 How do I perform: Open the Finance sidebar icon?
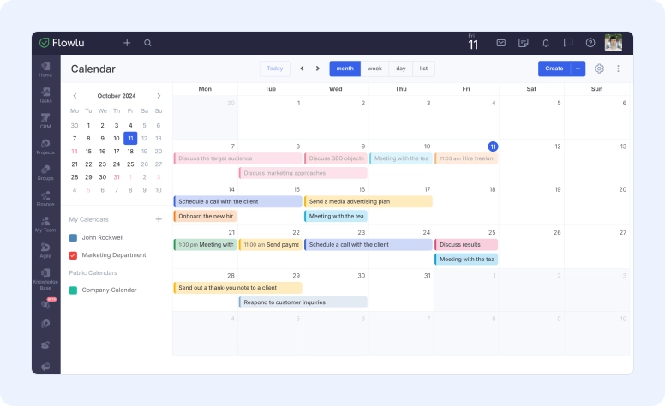point(45,199)
